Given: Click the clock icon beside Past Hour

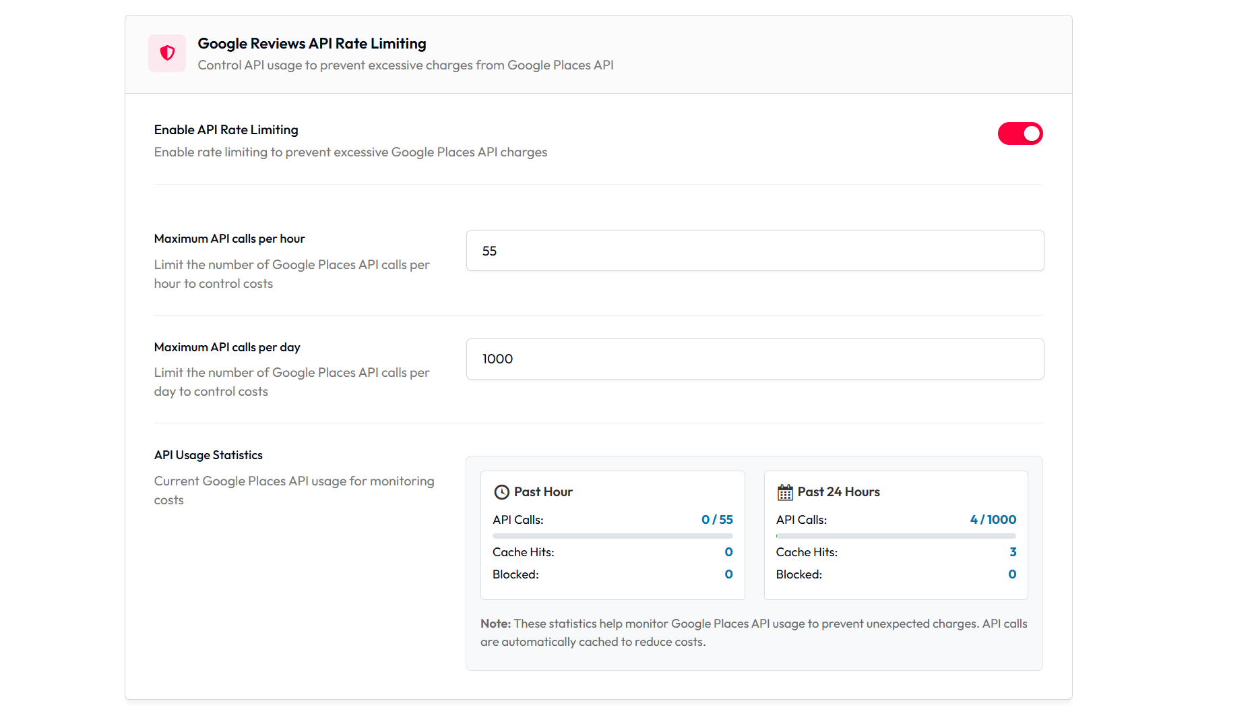Looking at the screenshot, I should [x=501, y=492].
